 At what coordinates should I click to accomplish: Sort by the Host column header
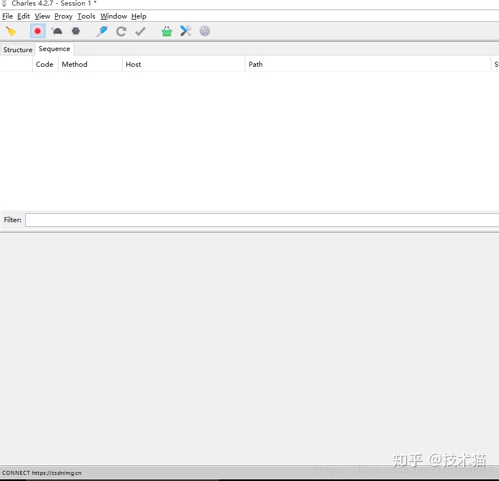pos(184,64)
